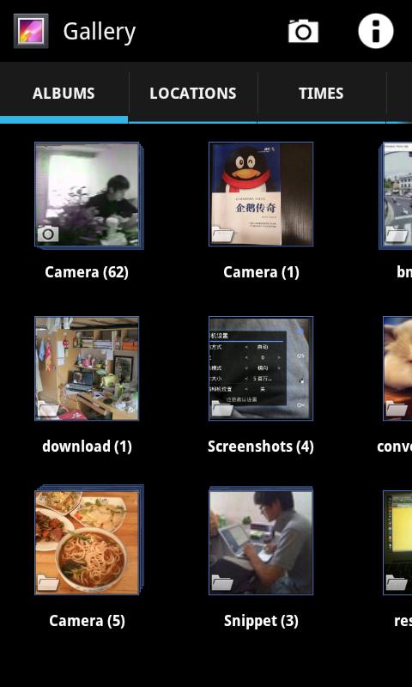Image resolution: width=412 pixels, height=687 pixels.
Task: Tap folder badge on Camera (1) thumbnail
Action: 222,234
